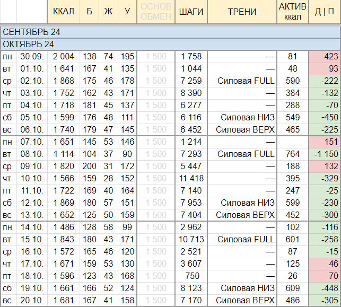Image resolution: width=341 pixels, height=307 pixels.
Task: Select the СЕНТЯБРЬ 24 group row
Action: click(171, 32)
